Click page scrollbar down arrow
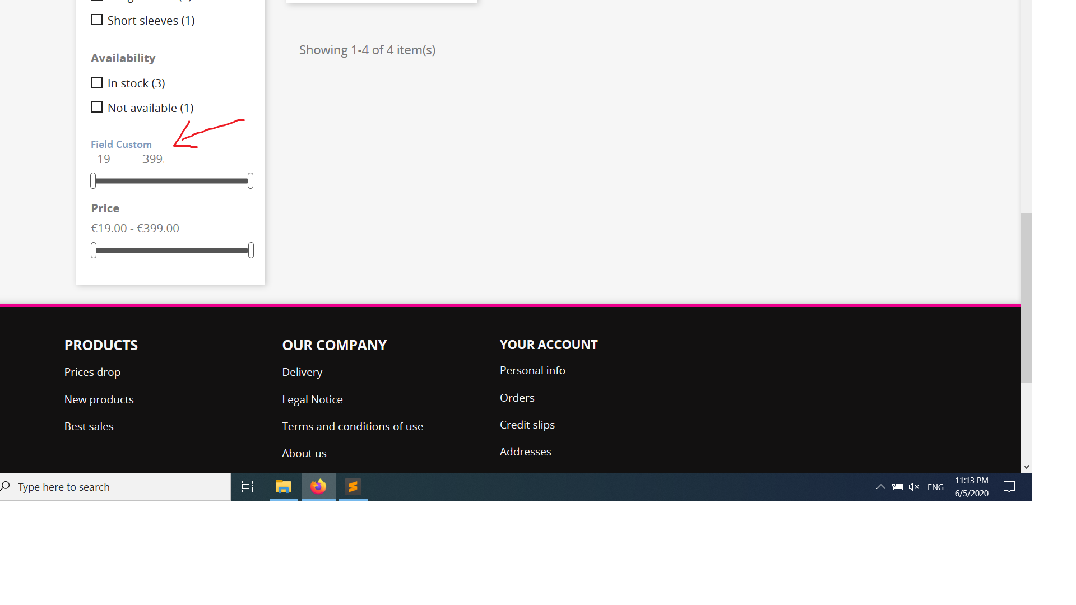The image size is (1076, 605). pyautogui.click(x=1026, y=467)
